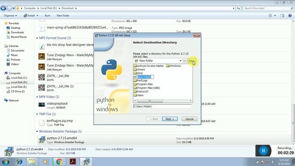Select CD Drive (I:) in sidebar
295x166 pixels.
click(x=16, y=91)
